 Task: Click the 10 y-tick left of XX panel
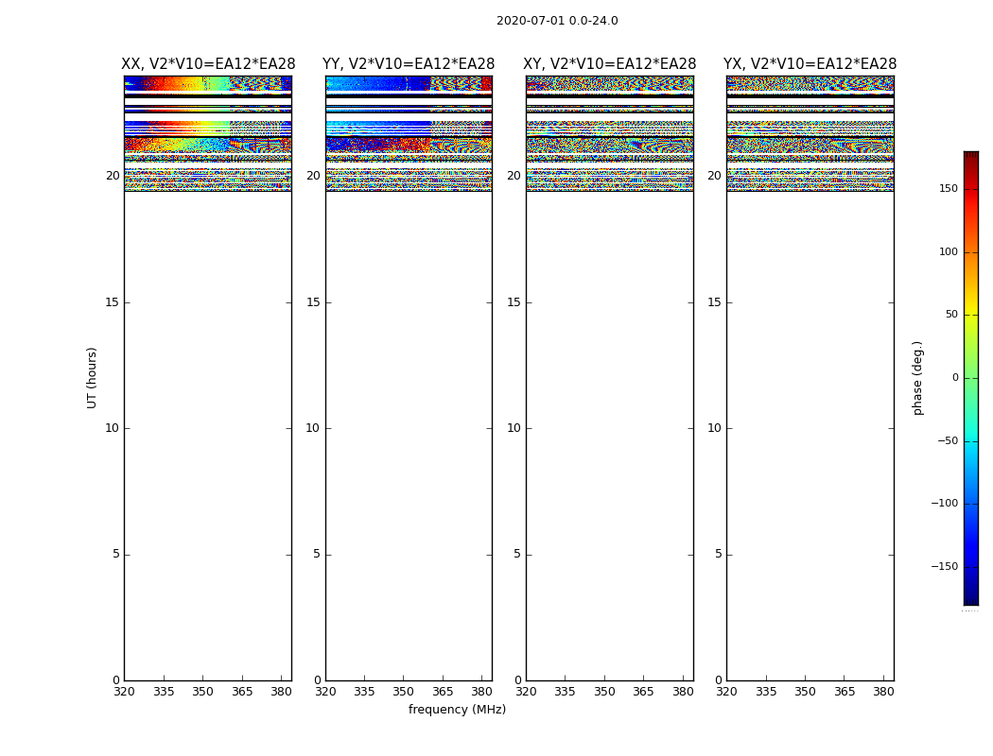click(x=112, y=428)
